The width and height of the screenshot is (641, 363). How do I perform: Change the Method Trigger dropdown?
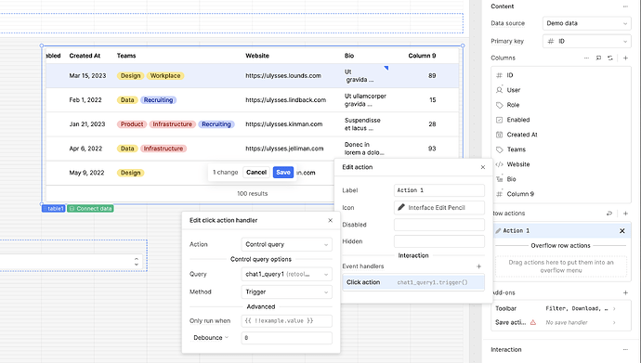tap(286, 292)
